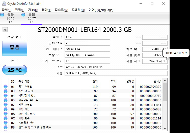Click status orb for attribute 0A

coord(6,114)
